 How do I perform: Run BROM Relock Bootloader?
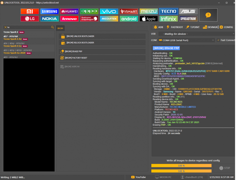[x=102, y=43]
